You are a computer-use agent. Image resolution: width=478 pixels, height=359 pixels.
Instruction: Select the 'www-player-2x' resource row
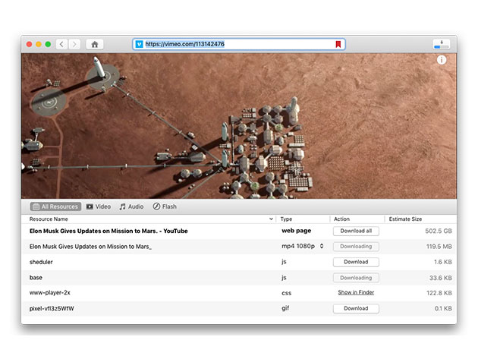point(239,293)
